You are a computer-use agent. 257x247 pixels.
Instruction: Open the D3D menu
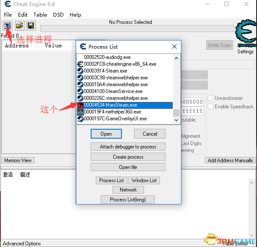click(x=58, y=15)
